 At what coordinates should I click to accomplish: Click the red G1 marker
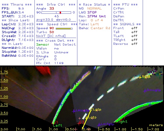(x=56, y=122)
